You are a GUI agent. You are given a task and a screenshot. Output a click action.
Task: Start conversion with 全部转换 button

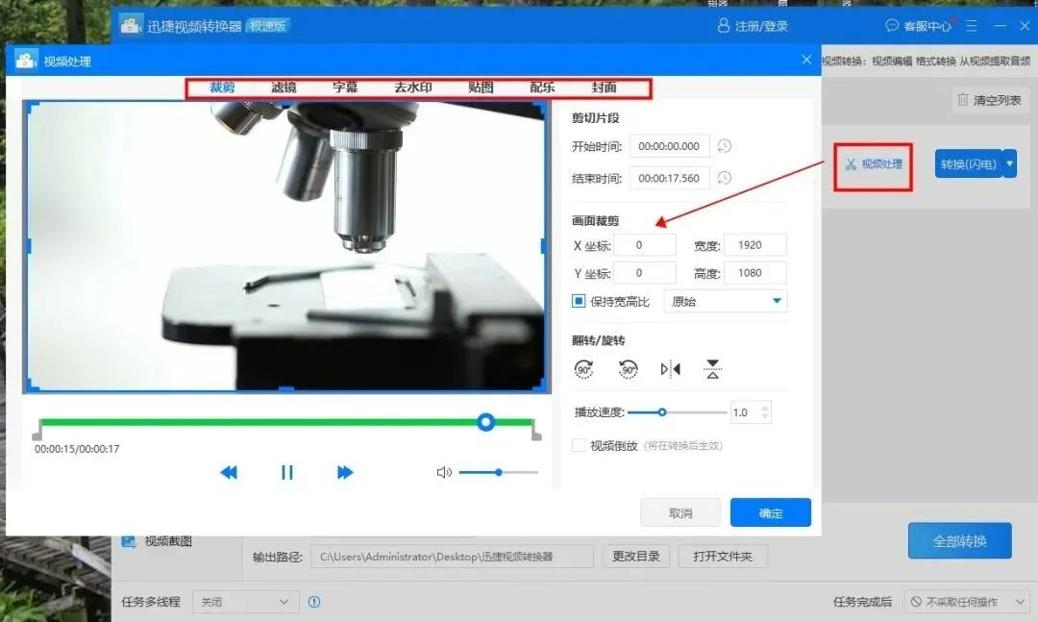959,540
